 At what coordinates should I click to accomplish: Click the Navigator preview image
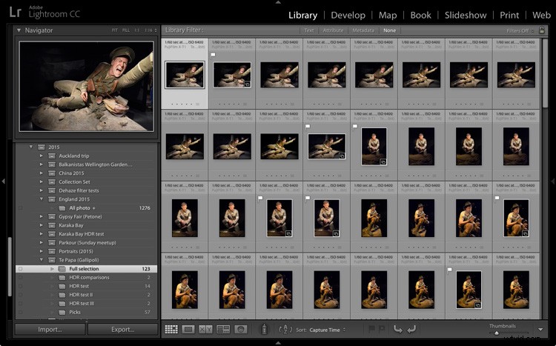tap(87, 86)
